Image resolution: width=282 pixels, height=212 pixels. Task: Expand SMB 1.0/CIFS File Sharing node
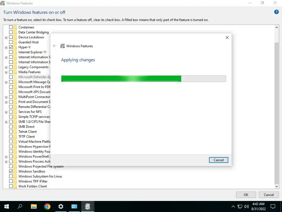coord(6,122)
